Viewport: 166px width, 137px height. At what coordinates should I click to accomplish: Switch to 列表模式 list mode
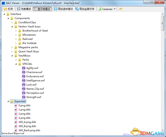[24, 9]
